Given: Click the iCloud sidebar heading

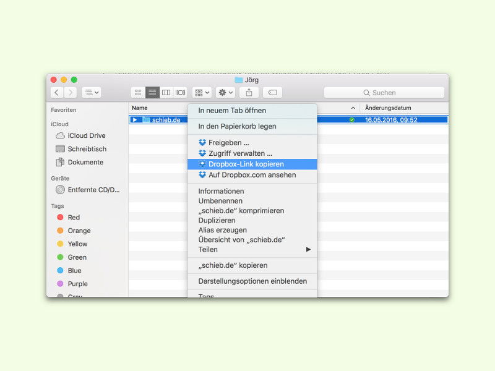Looking at the screenshot, I should click(59, 124).
